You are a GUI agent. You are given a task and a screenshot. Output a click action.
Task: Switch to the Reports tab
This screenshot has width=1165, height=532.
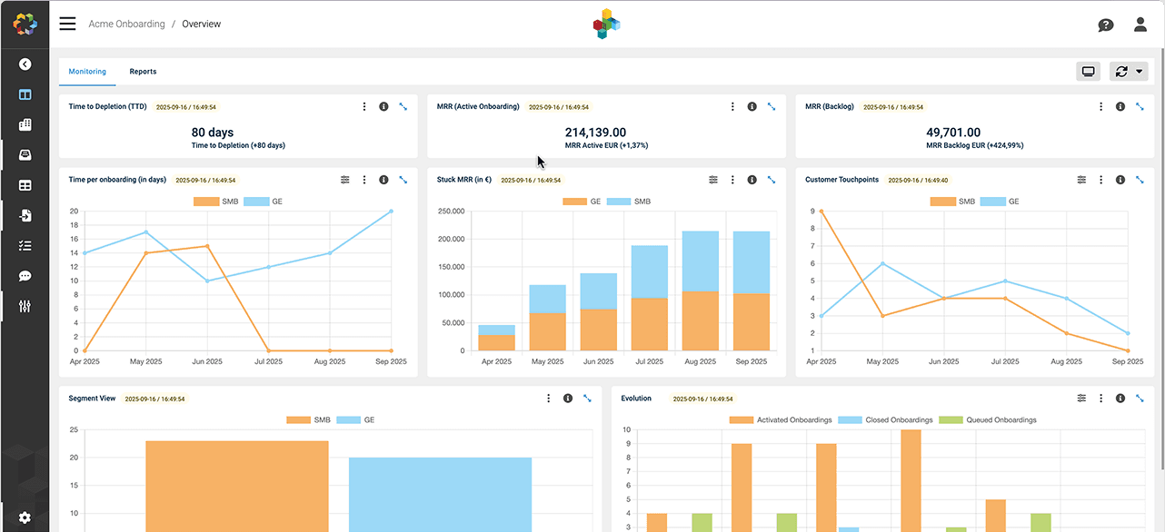click(143, 72)
